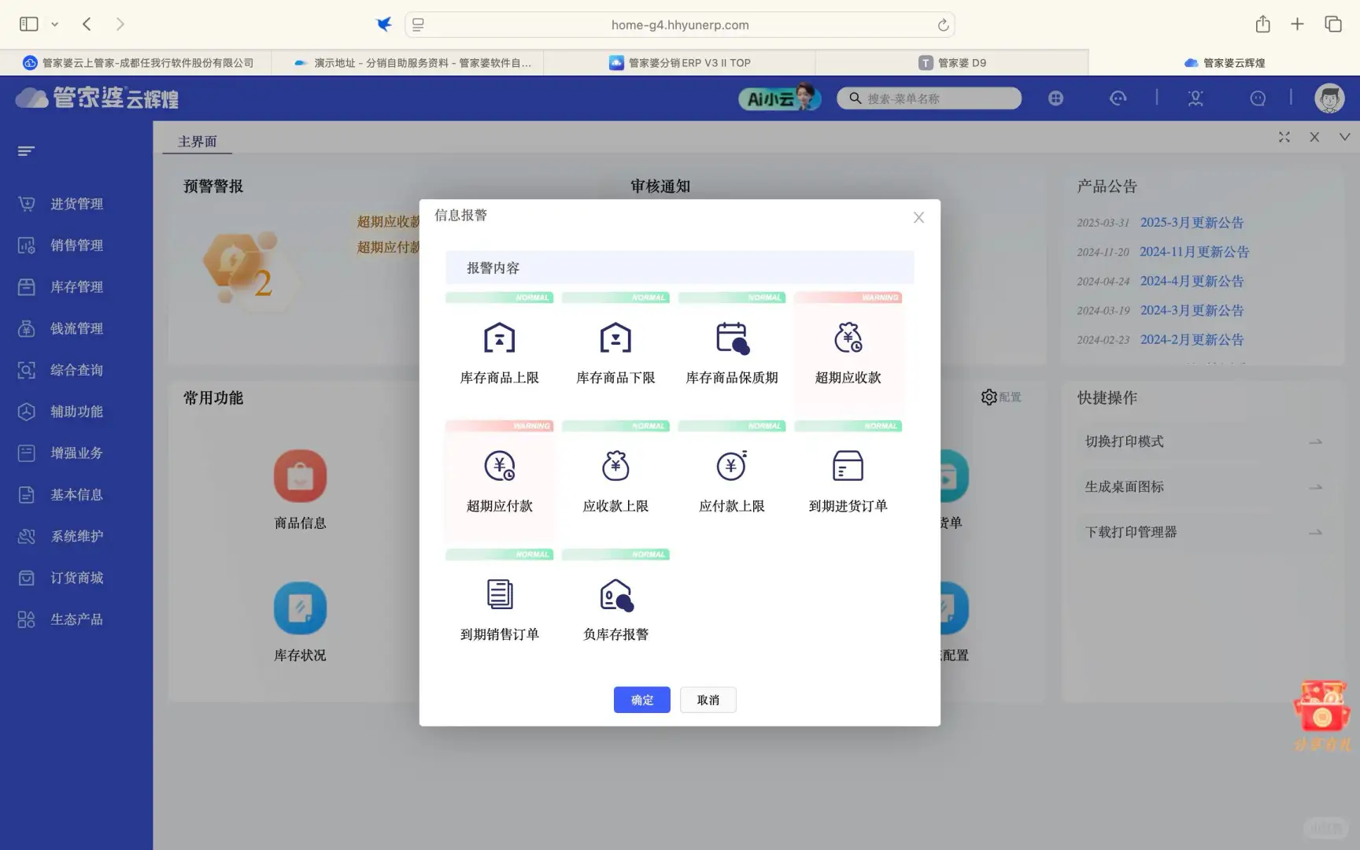Open the 2025-3月更新公告 announcement link
1360x850 pixels.
click(1192, 223)
